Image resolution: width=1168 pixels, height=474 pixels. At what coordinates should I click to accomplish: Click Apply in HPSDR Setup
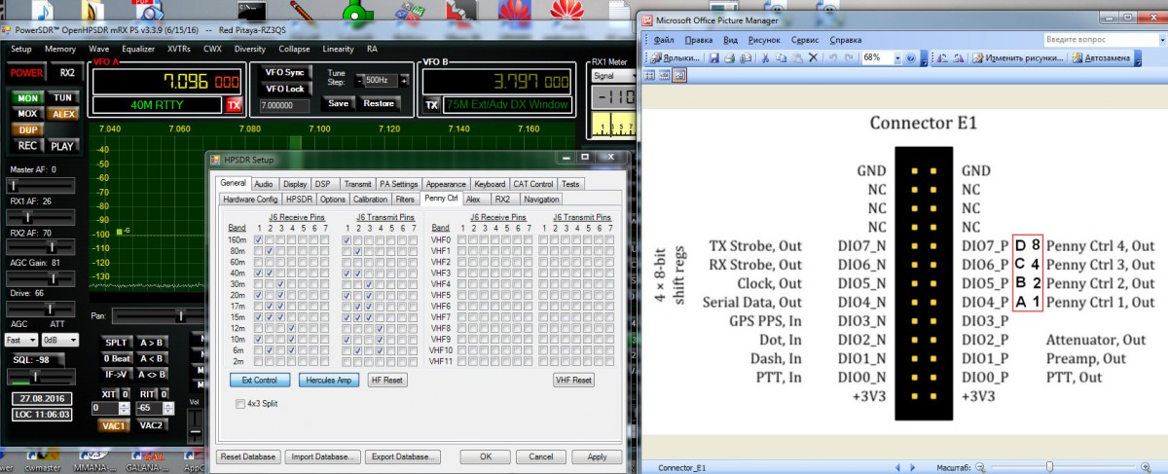[597, 456]
